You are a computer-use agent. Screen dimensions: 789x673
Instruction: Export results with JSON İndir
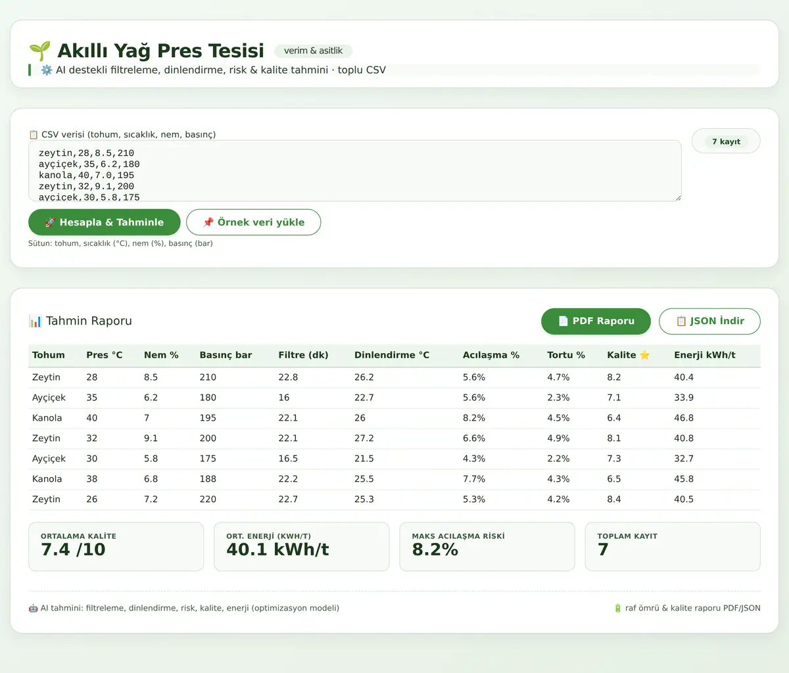[709, 321]
